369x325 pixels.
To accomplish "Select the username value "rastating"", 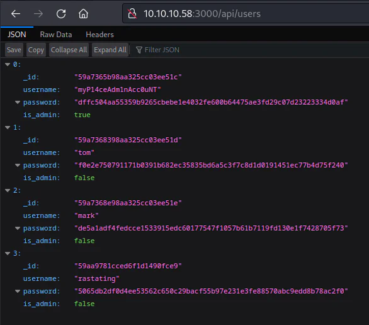I will (97, 278).
